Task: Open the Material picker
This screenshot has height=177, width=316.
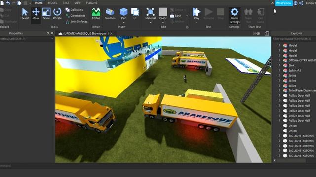Action: 150,14
